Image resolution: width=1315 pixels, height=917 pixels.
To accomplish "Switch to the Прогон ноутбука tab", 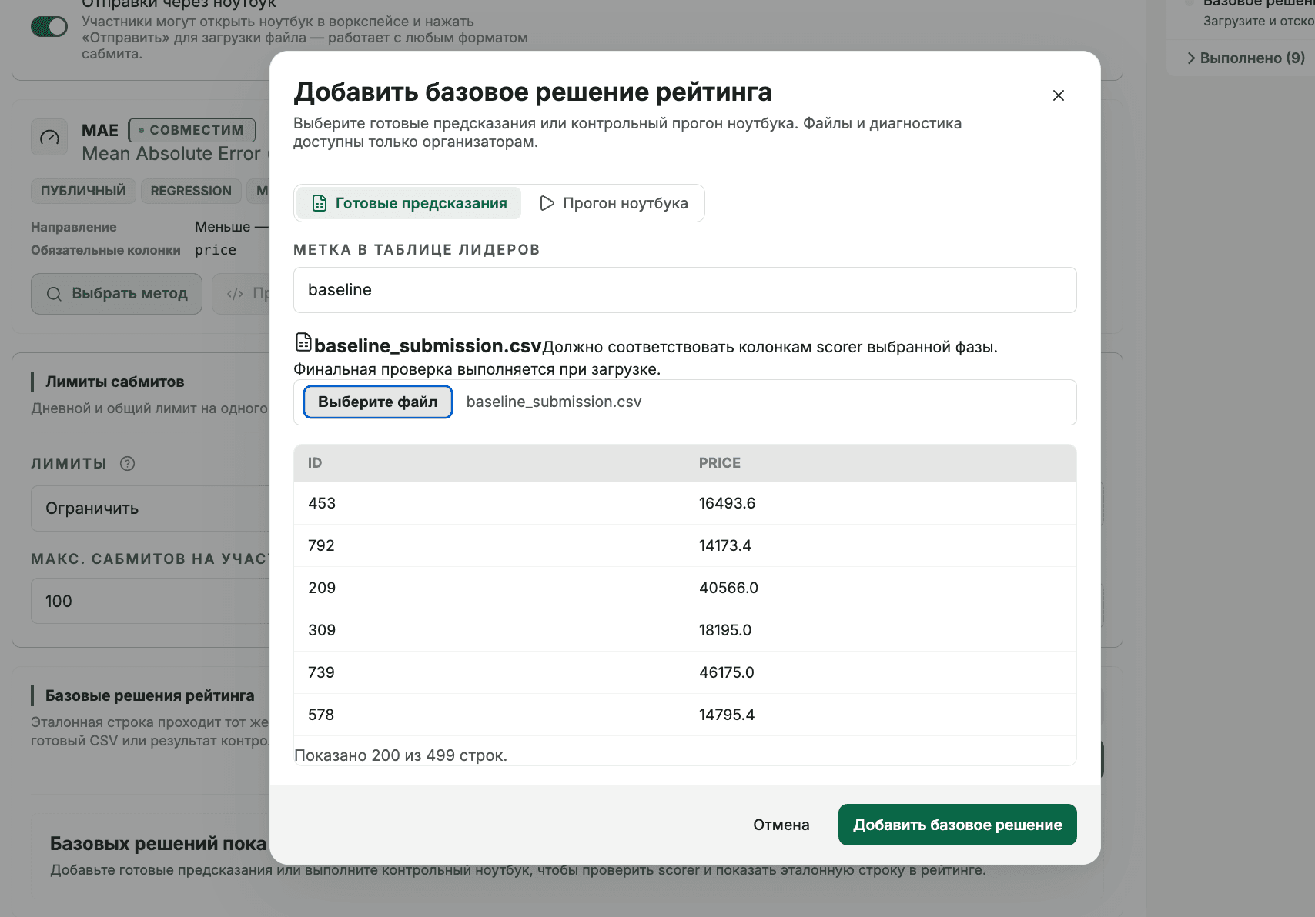I will pyautogui.click(x=614, y=203).
